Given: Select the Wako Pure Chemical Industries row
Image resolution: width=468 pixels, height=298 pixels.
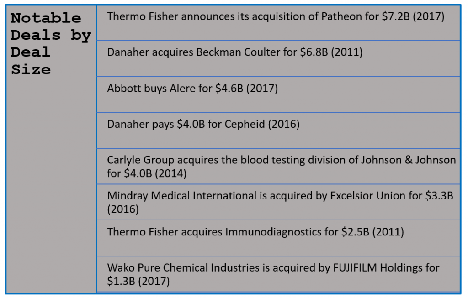Looking at the screenshot, I should click(x=278, y=274).
